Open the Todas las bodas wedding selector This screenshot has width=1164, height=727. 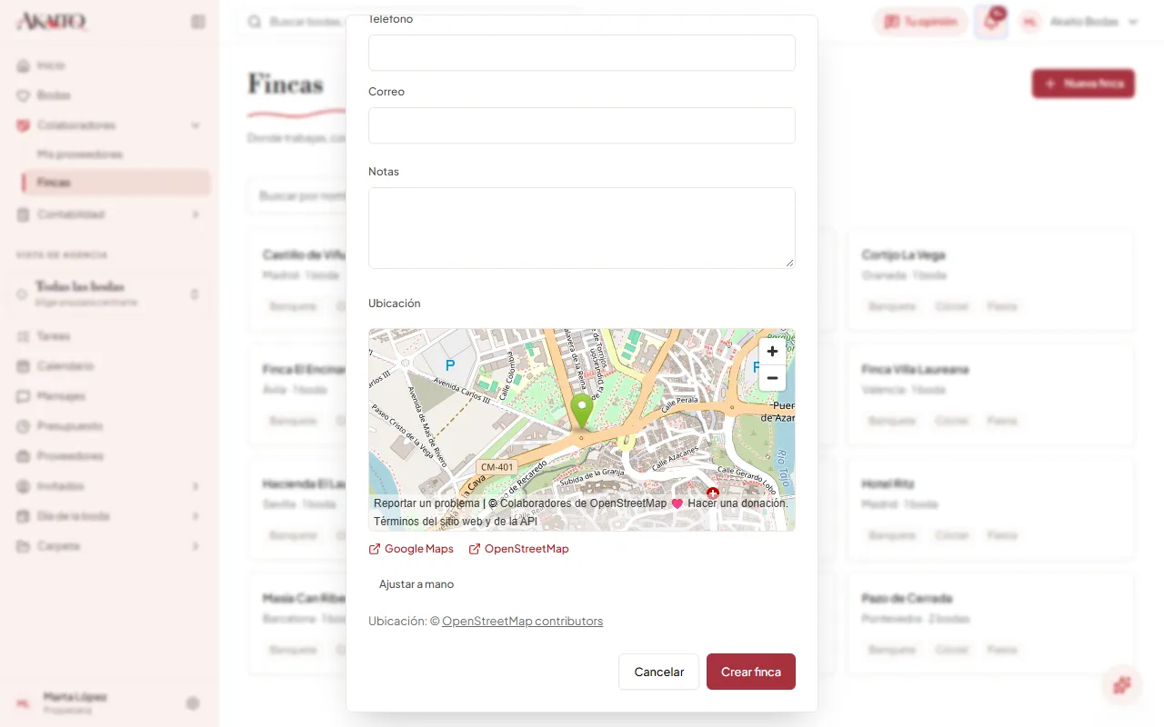tap(109, 294)
